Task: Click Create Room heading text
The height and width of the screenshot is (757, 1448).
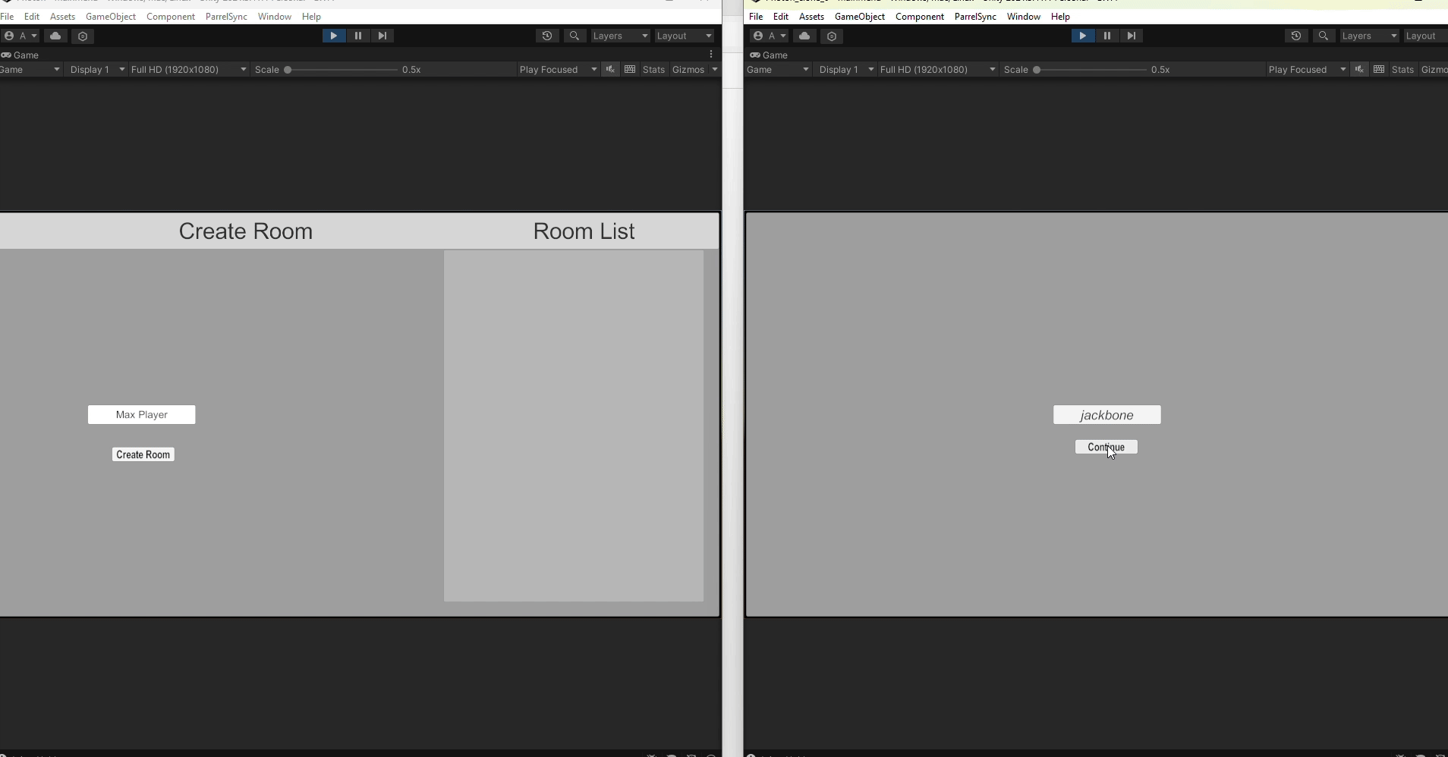Action: [246, 231]
